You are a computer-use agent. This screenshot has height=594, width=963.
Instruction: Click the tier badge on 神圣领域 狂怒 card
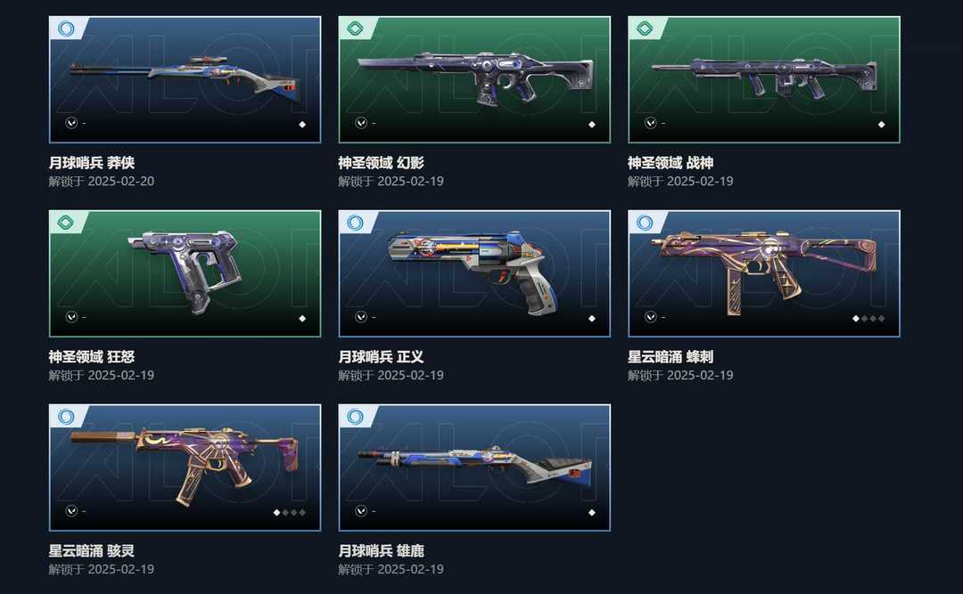coord(66,222)
